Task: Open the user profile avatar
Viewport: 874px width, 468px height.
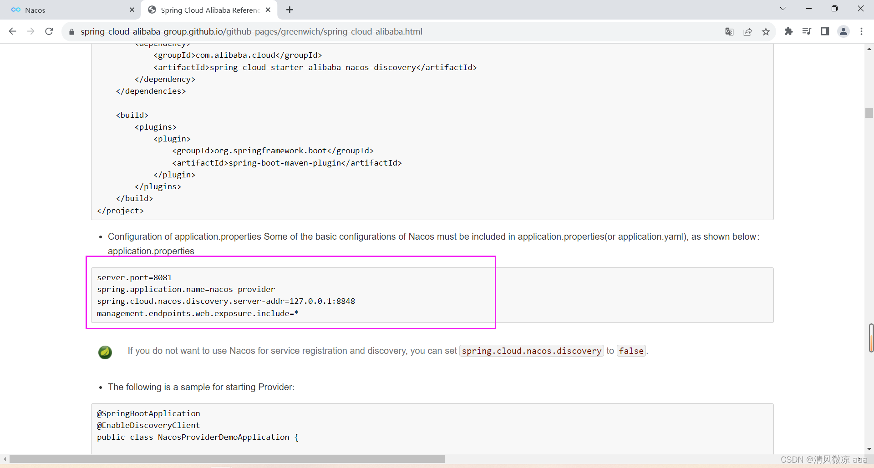Action: point(844,31)
